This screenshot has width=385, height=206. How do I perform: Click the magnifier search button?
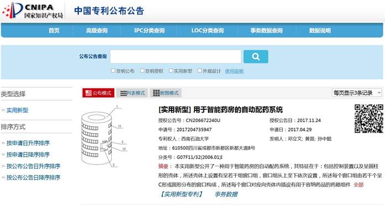click(256, 57)
